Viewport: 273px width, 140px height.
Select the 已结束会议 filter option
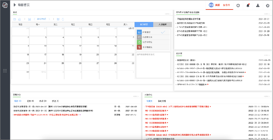coord(147,37)
